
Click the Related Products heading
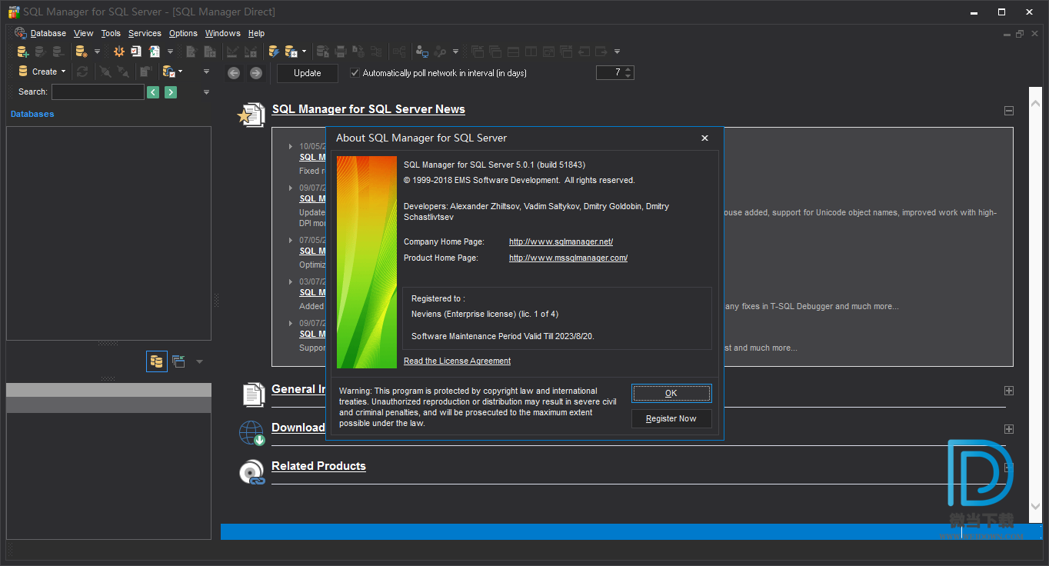[x=318, y=466]
